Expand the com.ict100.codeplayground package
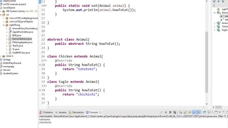 click(4, 18)
